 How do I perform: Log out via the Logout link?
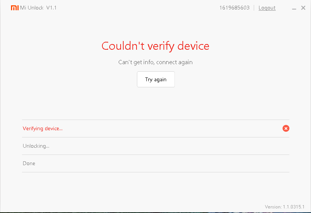267,8
